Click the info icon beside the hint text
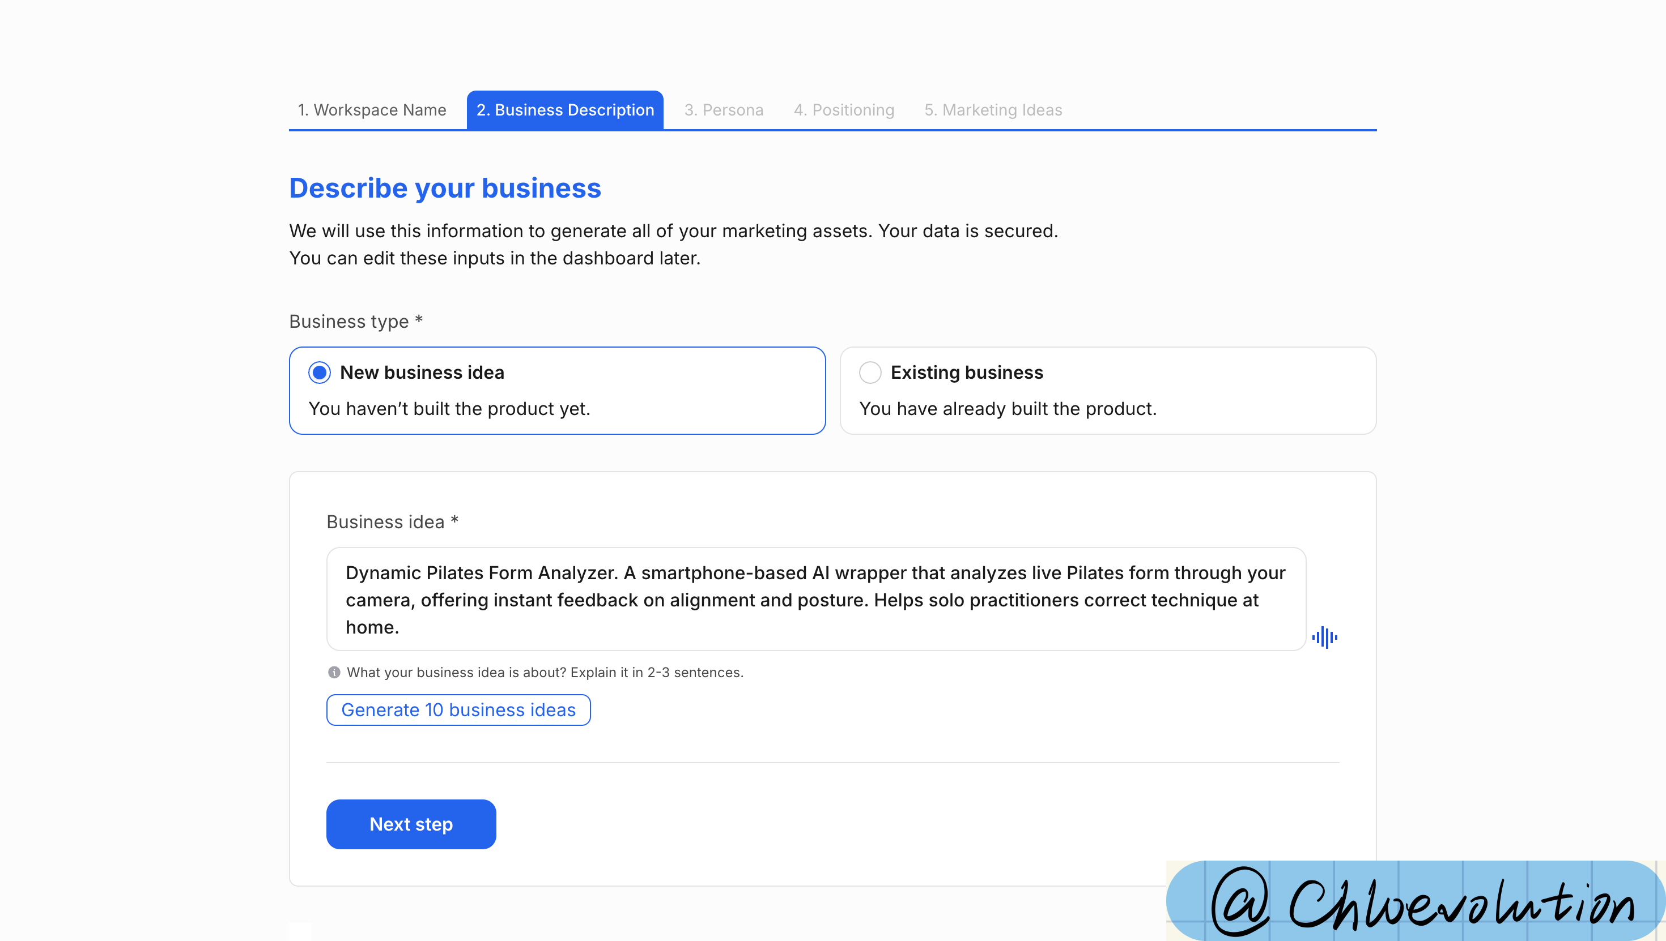This screenshot has width=1666, height=941. 334,672
